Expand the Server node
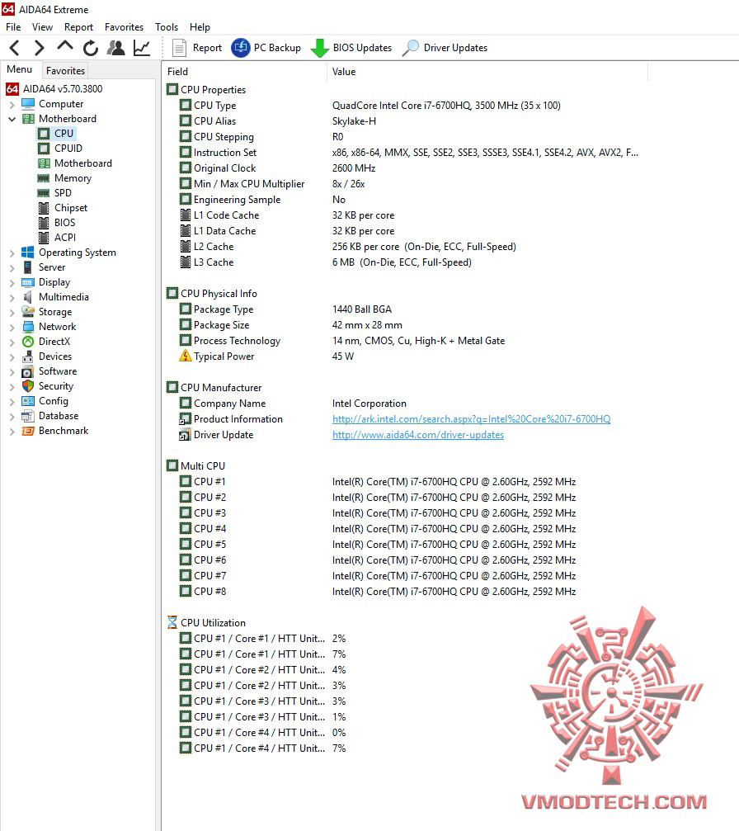Image resolution: width=739 pixels, height=831 pixels. tap(12, 267)
